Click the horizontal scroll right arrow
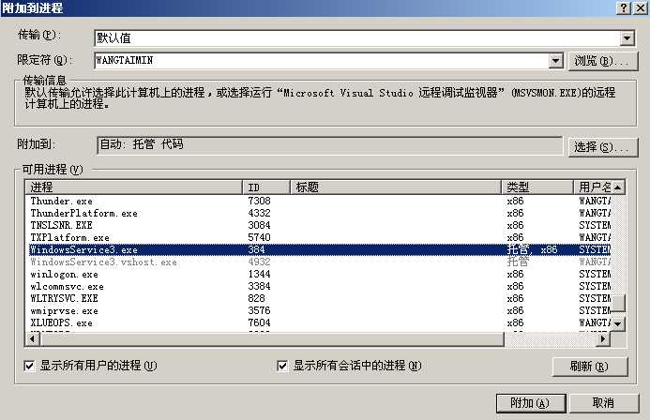 603,338
